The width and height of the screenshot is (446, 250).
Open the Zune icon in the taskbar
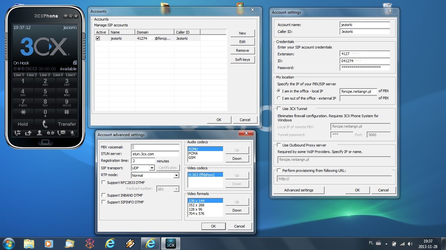[x=90, y=243]
